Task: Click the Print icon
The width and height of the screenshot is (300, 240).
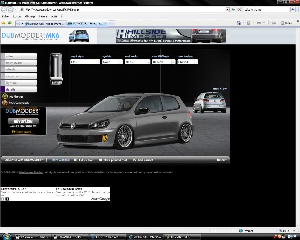Action: click(259, 23)
